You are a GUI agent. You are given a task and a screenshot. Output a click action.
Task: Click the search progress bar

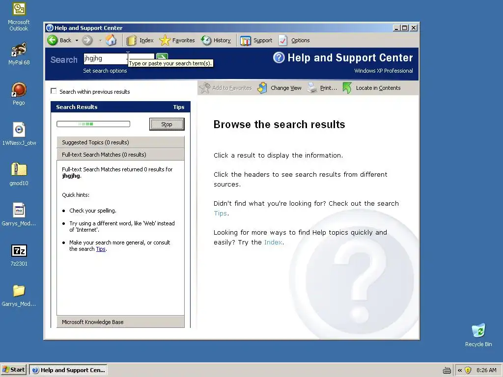[93, 124]
